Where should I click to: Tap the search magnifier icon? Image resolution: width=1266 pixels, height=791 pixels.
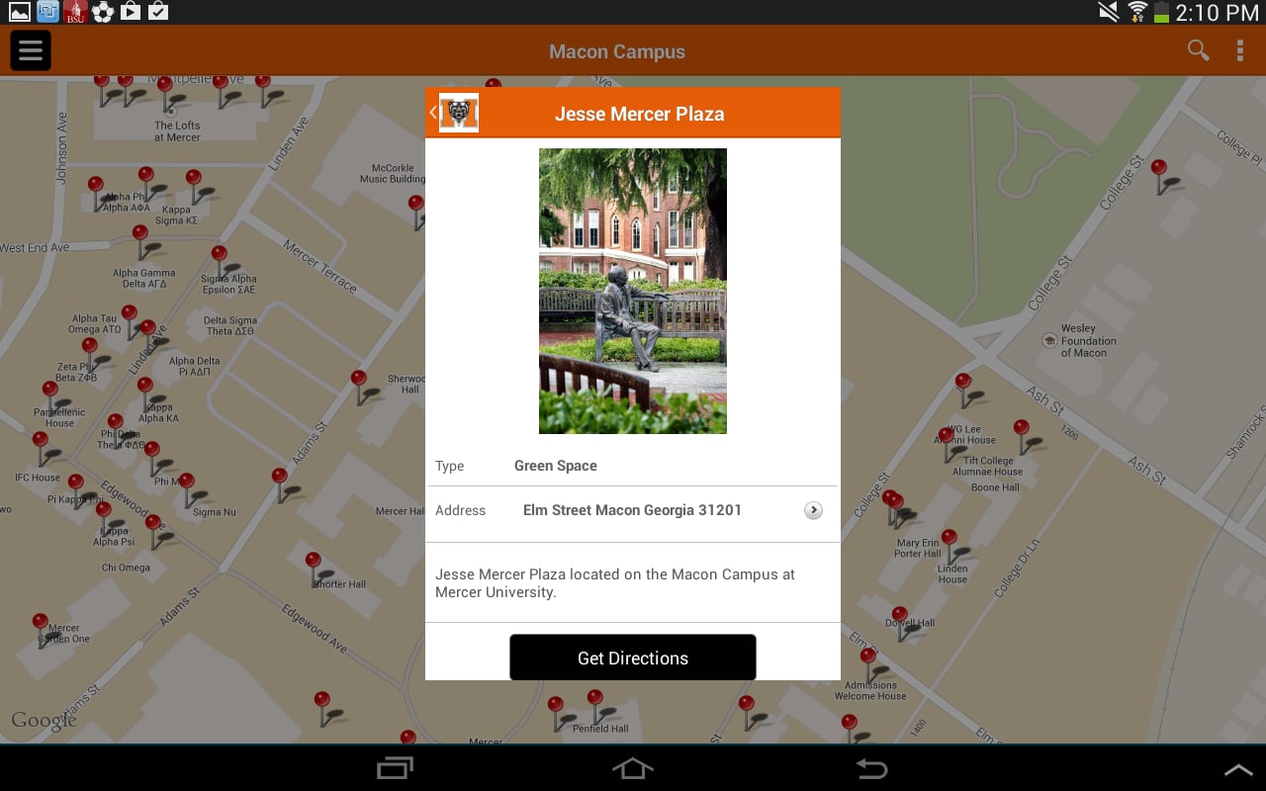1198,50
